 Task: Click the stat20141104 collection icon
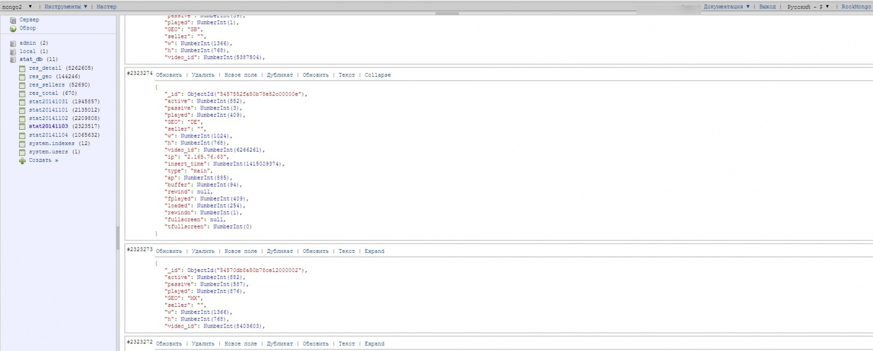tap(22, 135)
